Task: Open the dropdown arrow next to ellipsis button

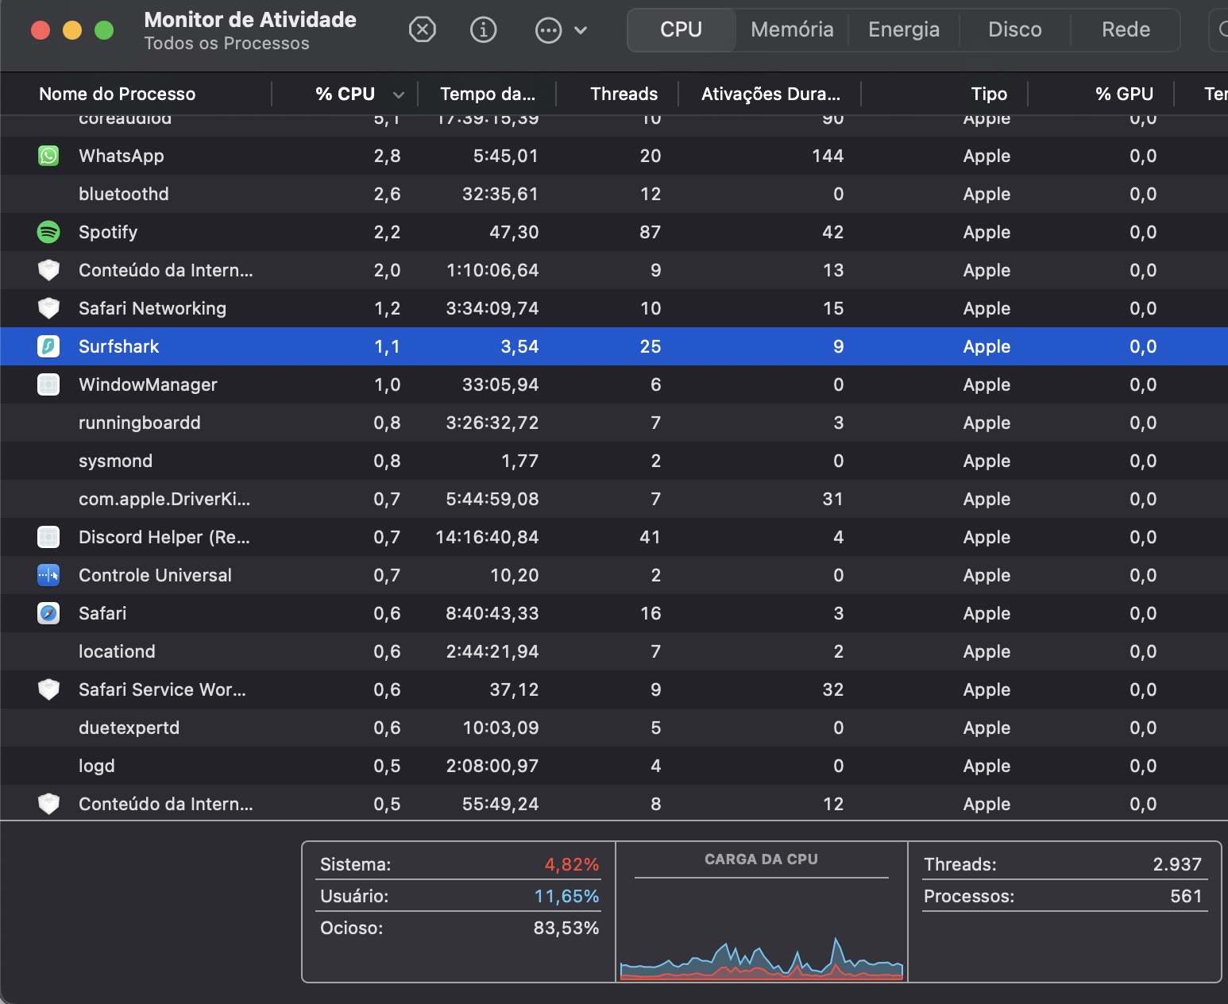Action: click(x=582, y=30)
